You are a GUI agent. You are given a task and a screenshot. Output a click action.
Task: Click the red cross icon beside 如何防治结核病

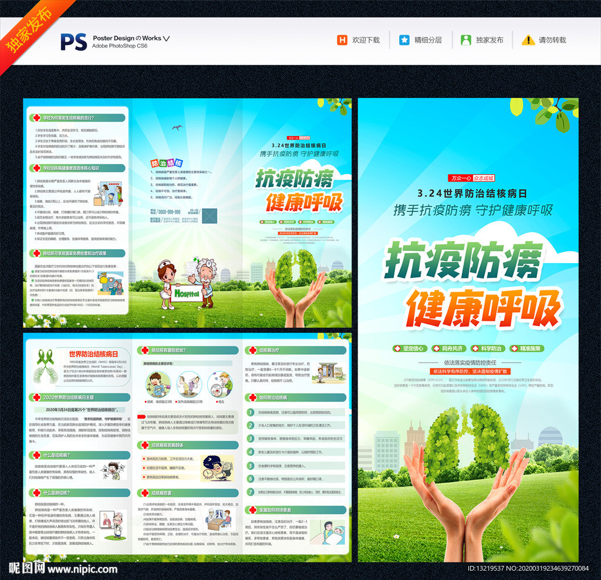tap(252, 398)
